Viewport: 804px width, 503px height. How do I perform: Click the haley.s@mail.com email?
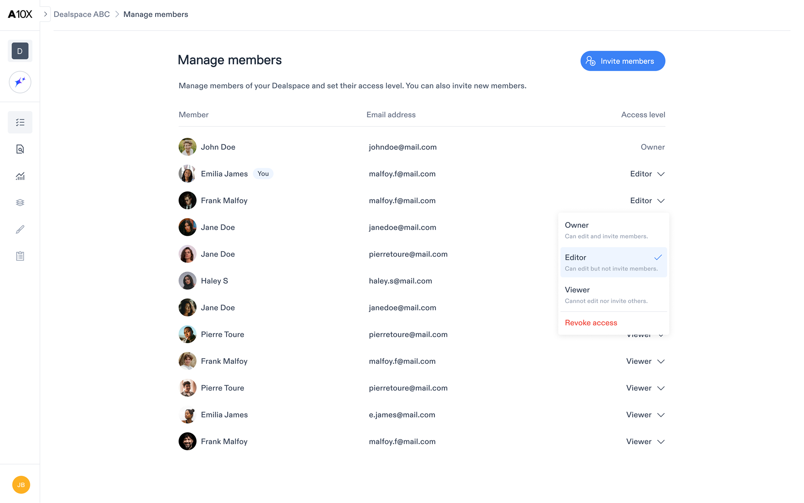pyautogui.click(x=400, y=281)
